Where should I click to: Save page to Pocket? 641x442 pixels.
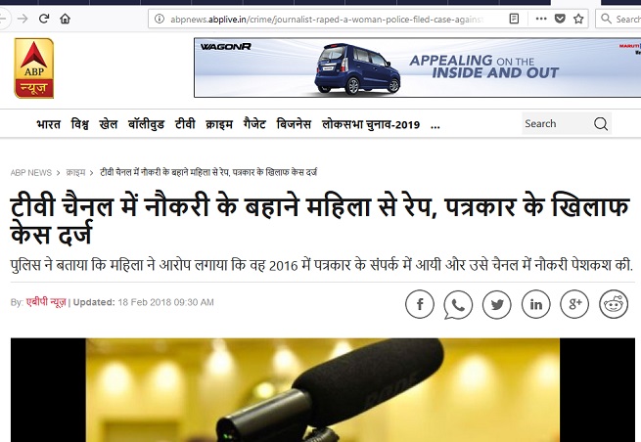(560, 19)
